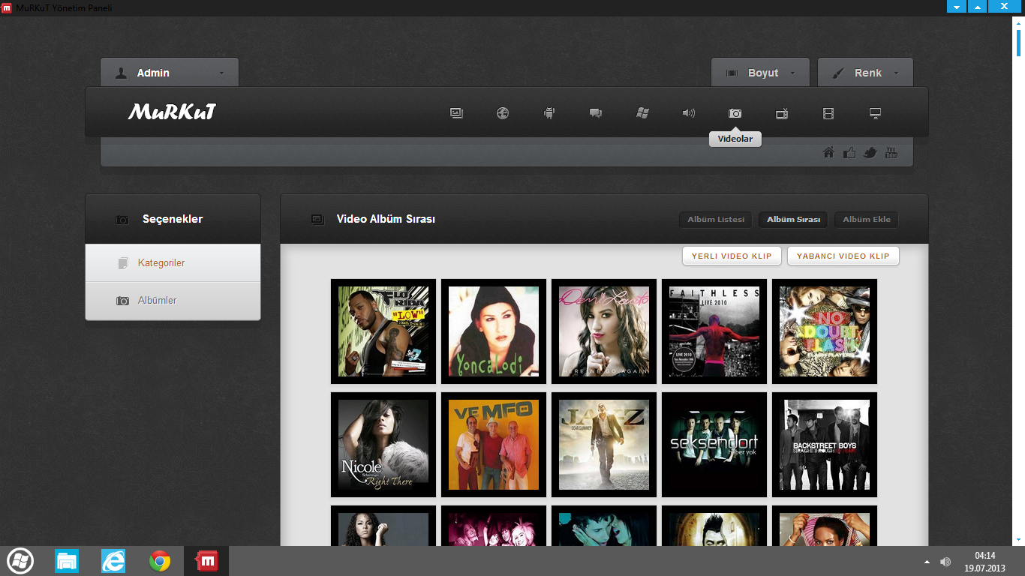Image resolution: width=1025 pixels, height=576 pixels.
Task: Click the thumbs-up like icon
Action: click(849, 153)
